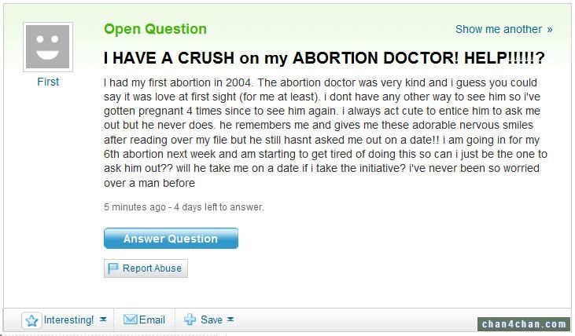575x336 pixels.
Task: Open the asker profile link "First"
Action: tap(48, 82)
